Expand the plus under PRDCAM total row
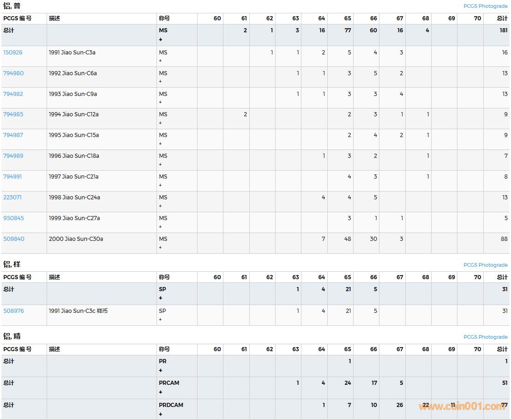511x419 pixels. (161, 414)
